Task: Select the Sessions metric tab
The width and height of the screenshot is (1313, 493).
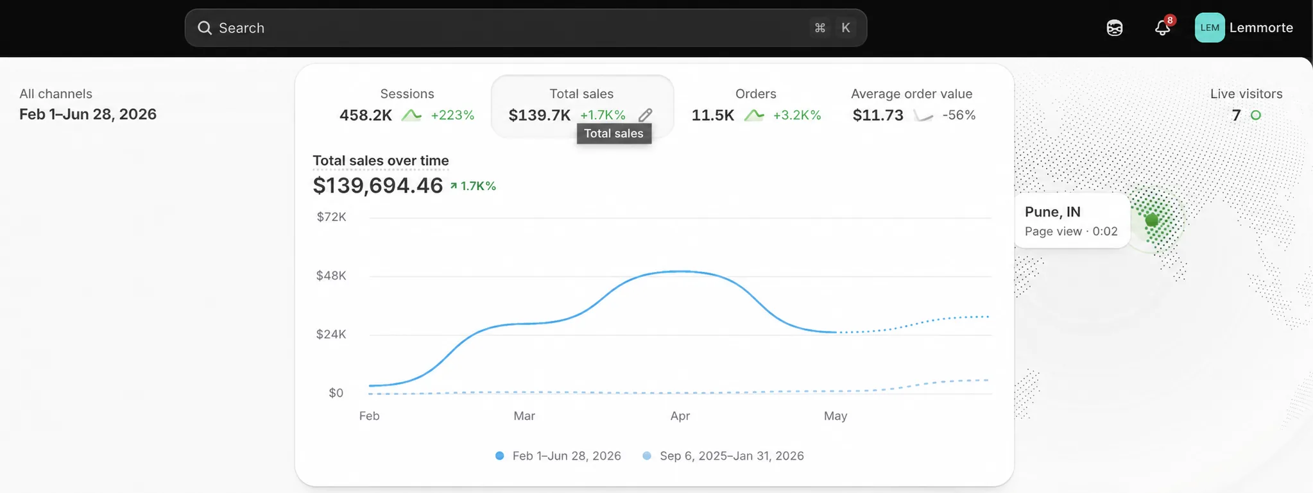Action: click(x=407, y=104)
